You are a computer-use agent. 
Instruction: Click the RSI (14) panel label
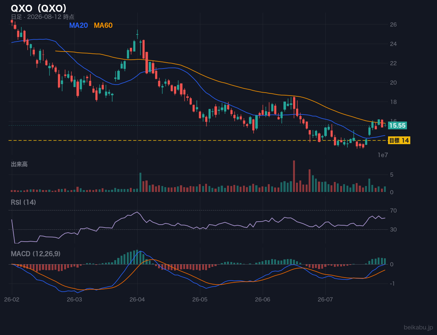pos(23,202)
